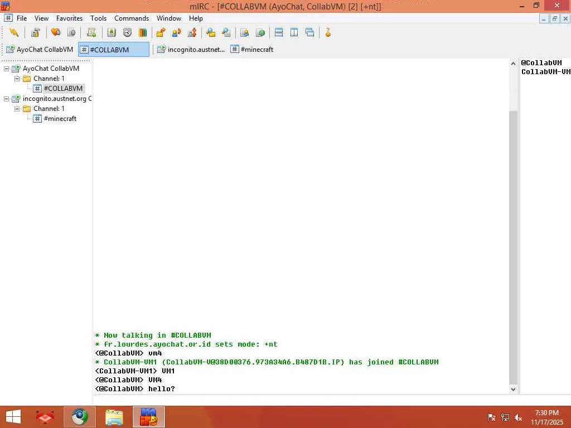Switch to #minecraft switchbar tab

point(252,50)
